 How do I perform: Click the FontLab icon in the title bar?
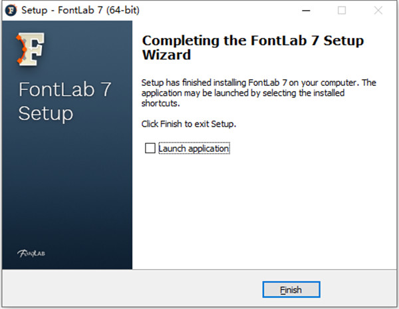11,11
